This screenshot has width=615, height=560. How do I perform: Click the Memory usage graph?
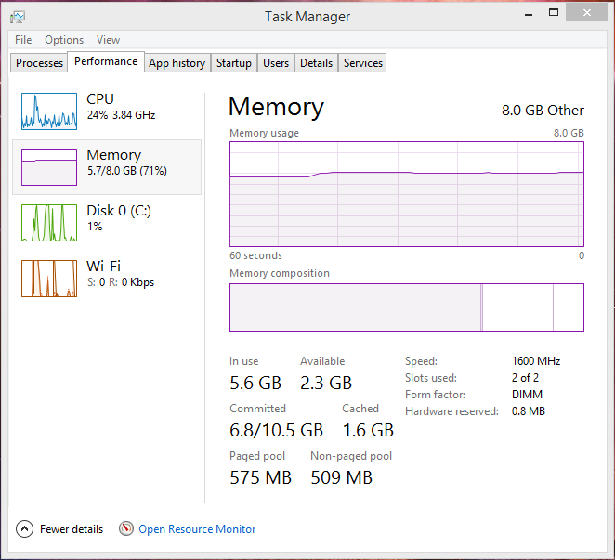point(406,193)
